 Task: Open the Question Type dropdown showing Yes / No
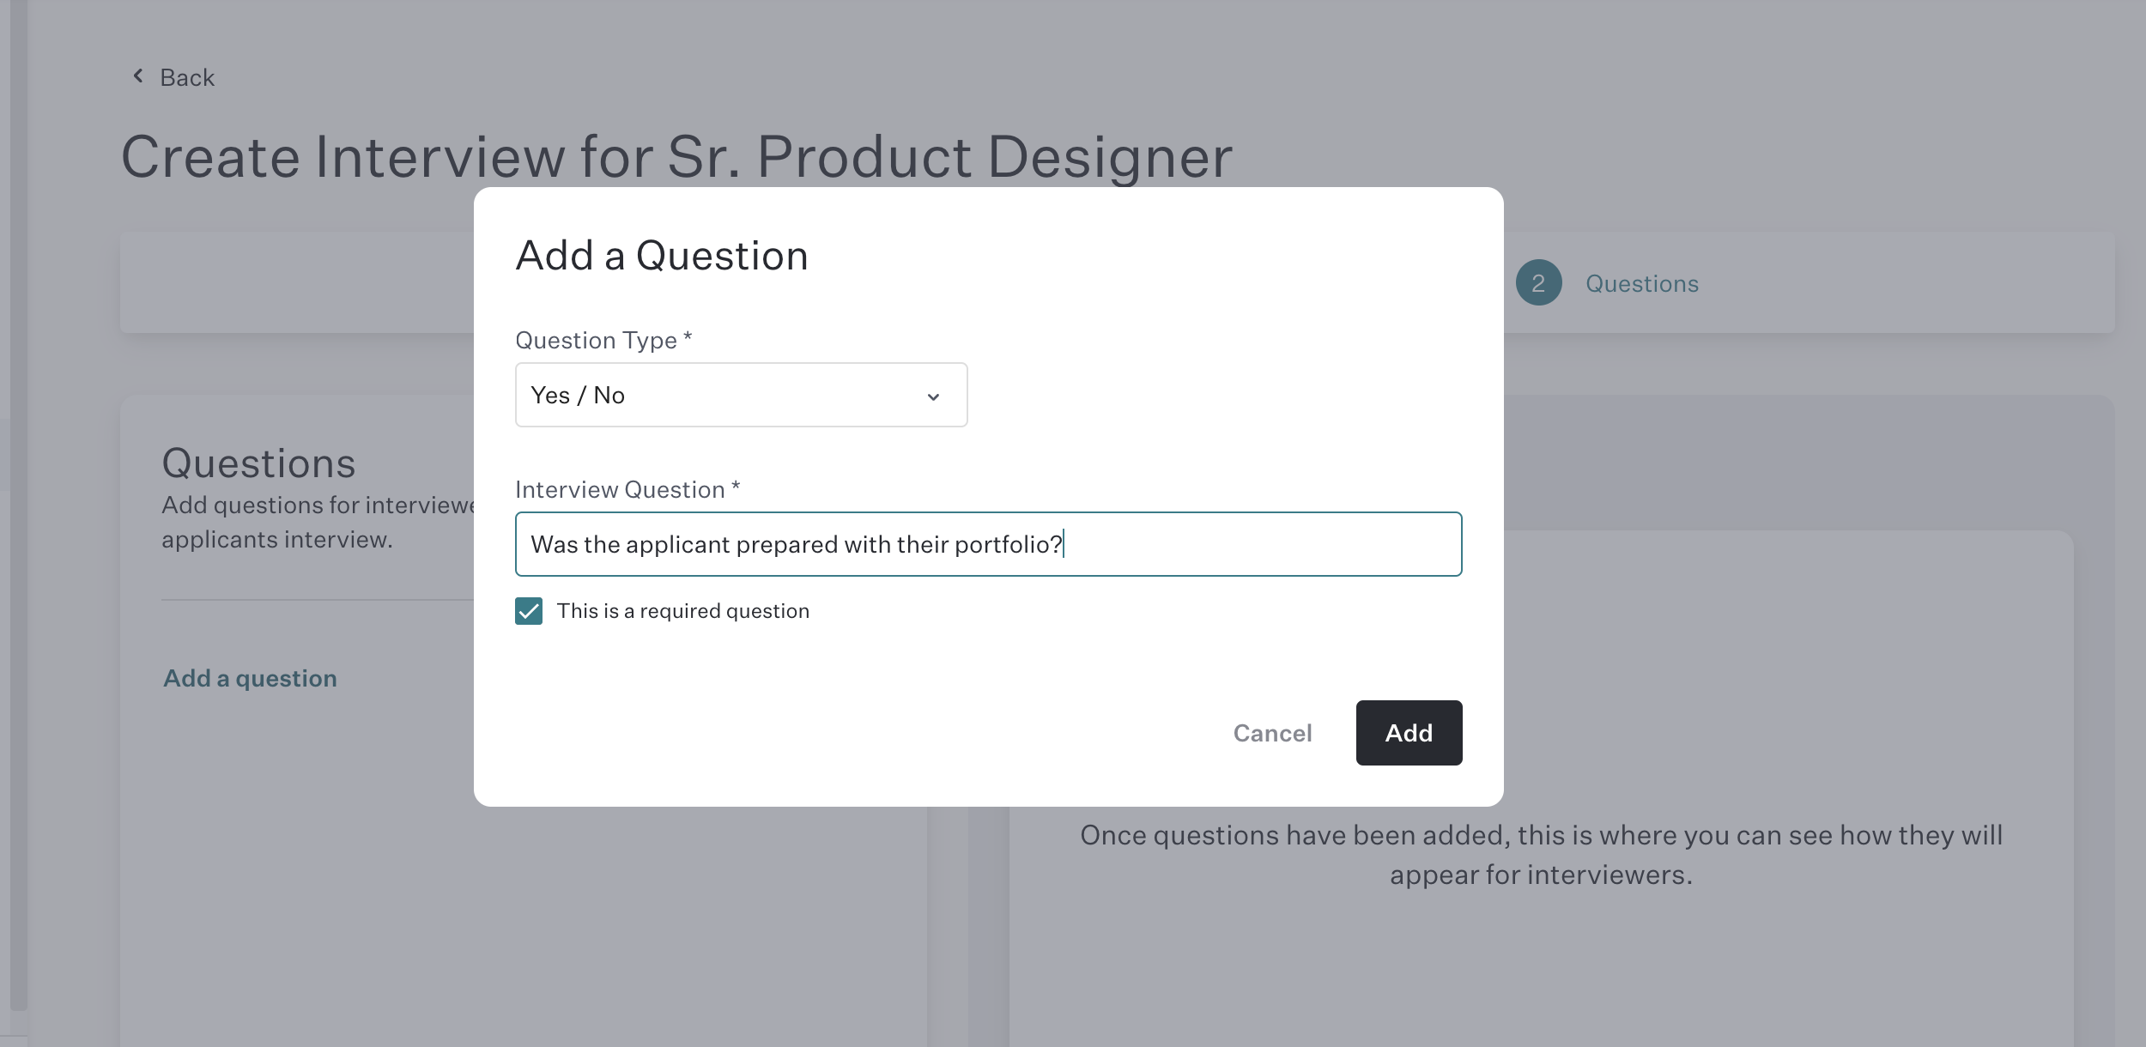click(x=740, y=395)
